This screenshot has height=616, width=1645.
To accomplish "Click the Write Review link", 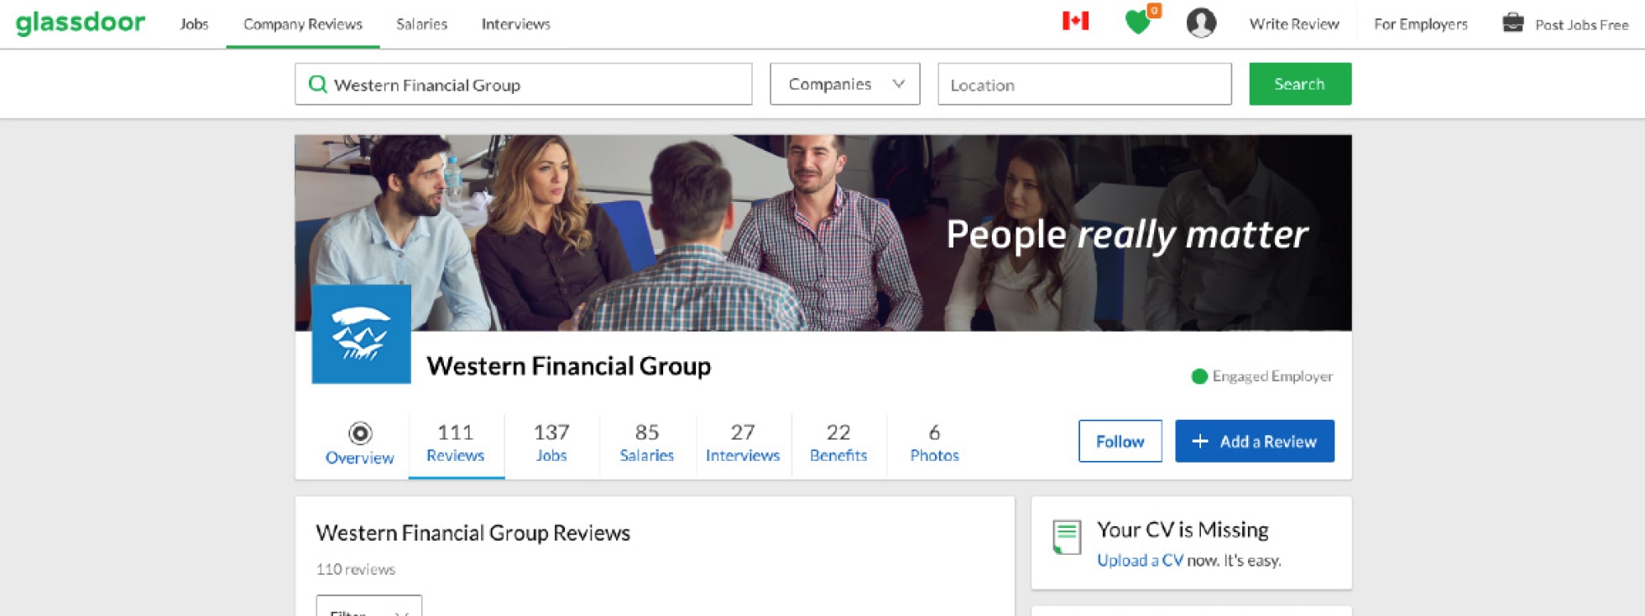I will pyautogui.click(x=1294, y=24).
